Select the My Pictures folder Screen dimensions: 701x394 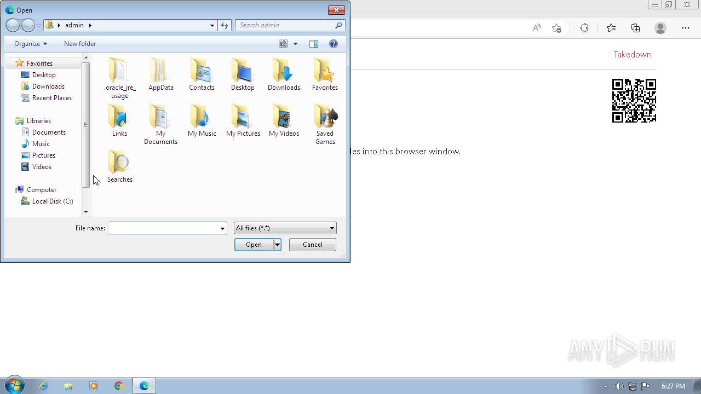(243, 120)
